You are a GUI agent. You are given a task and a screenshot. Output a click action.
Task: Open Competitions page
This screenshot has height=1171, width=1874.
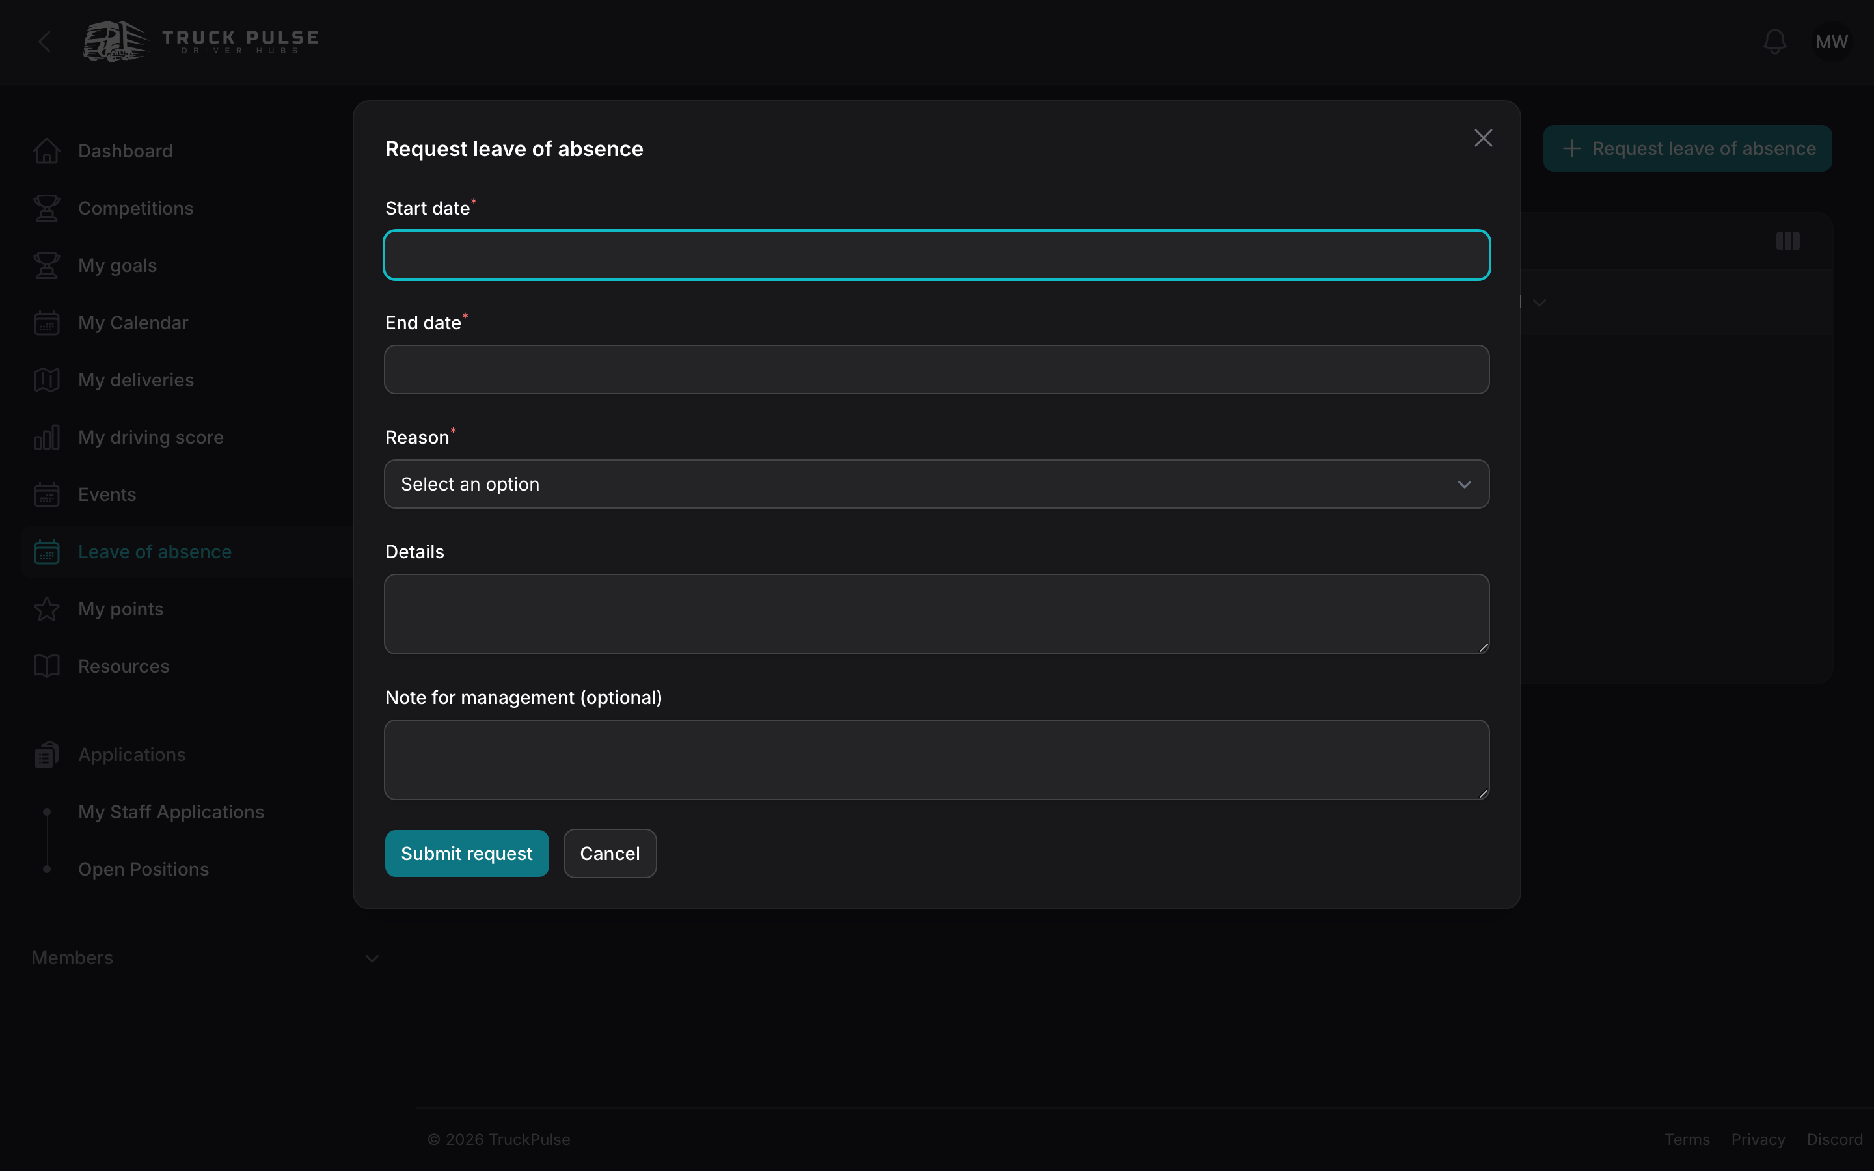point(135,208)
